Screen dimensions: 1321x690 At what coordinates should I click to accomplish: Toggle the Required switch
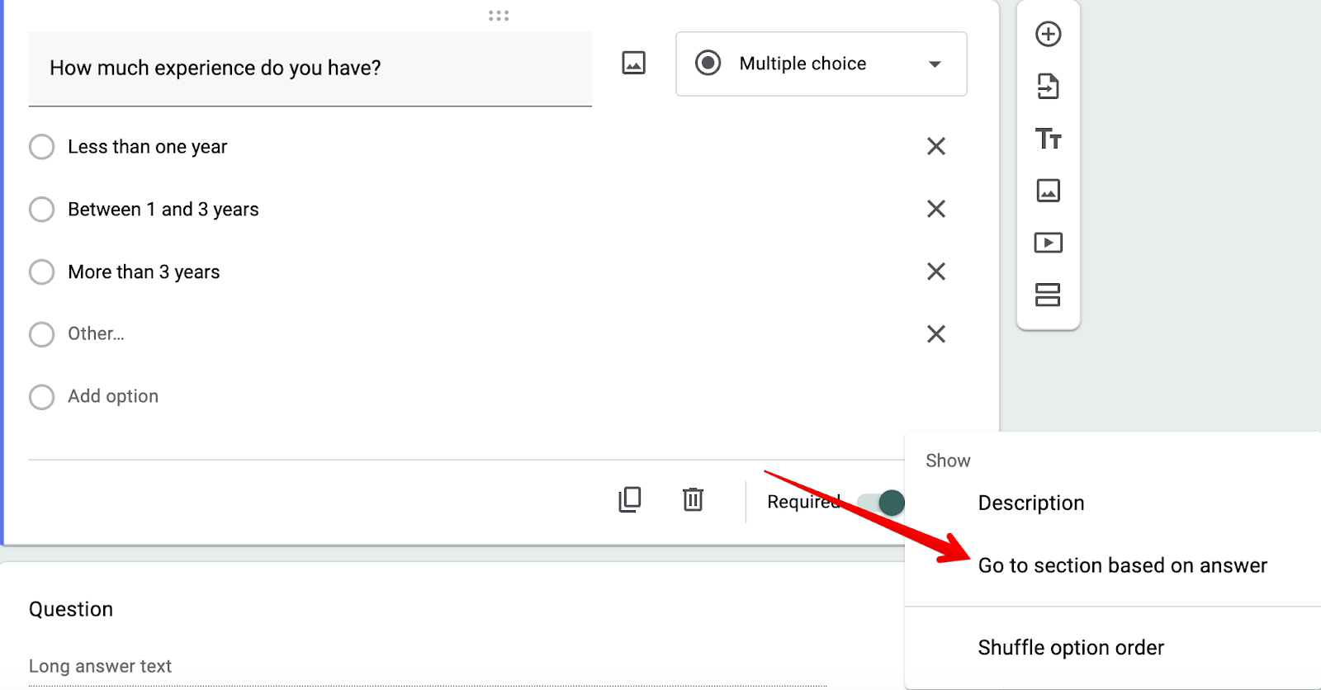tap(880, 502)
